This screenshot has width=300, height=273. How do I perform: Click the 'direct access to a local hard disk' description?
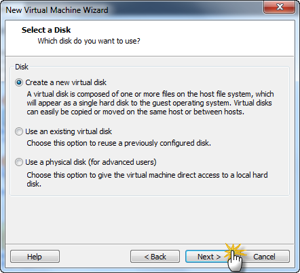[147, 179]
